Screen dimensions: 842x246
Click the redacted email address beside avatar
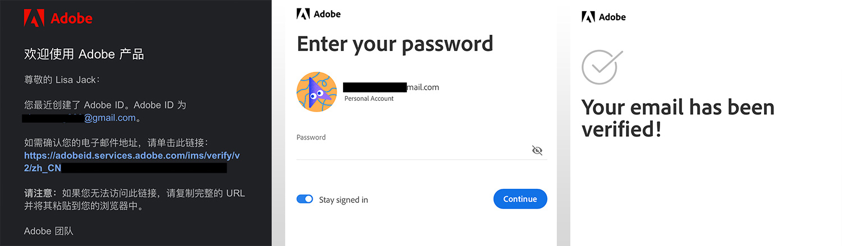tap(391, 87)
